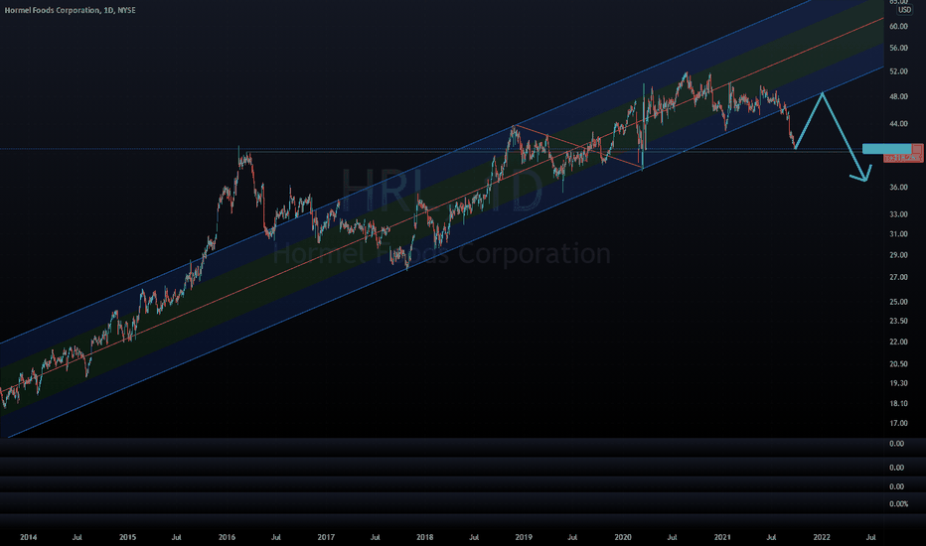Image resolution: width=926 pixels, height=546 pixels.
Task: Click the 2022 label on time axis
Action: point(822,537)
